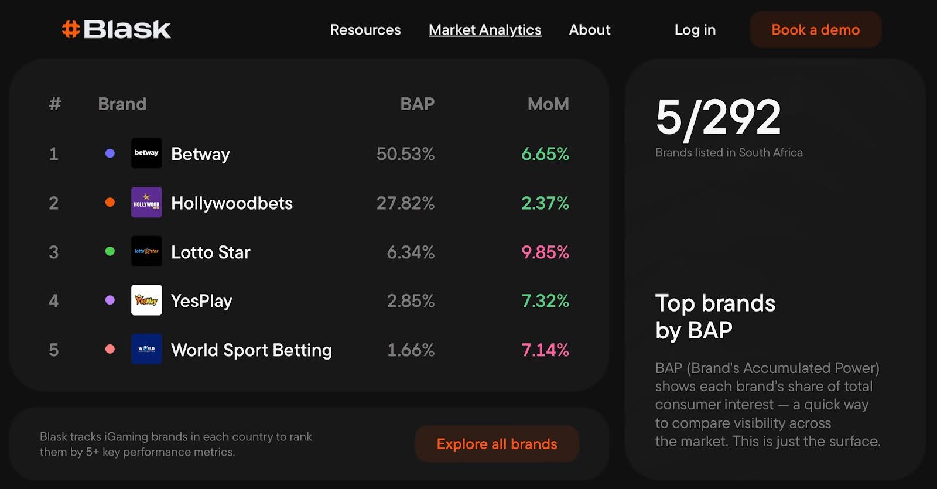The height and width of the screenshot is (489, 937).
Task: Click the Log in link
Action: (x=695, y=30)
